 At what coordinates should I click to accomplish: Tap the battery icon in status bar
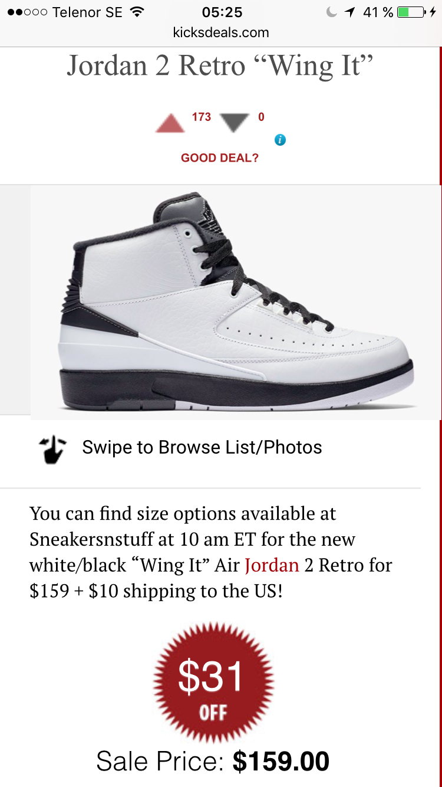pyautogui.click(x=411, y=12)
